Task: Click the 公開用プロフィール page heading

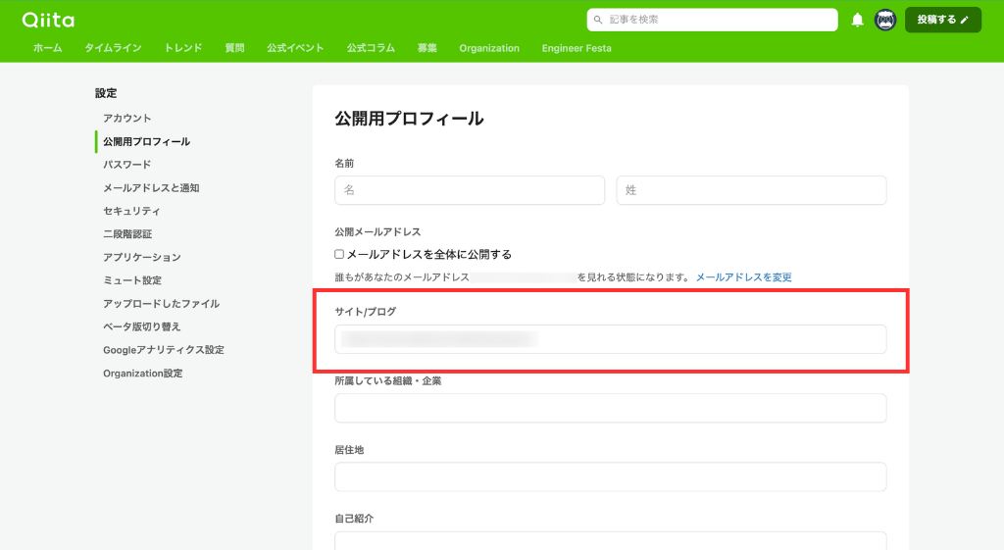Action: pos(409,119)
